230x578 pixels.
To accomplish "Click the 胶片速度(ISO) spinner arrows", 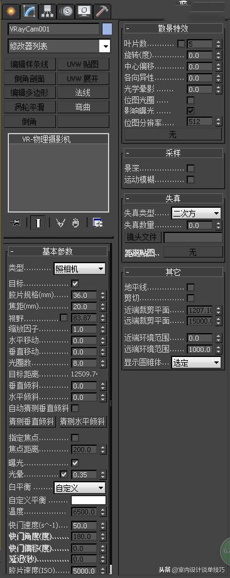I will pyautogui.click(x=102, y=570).
